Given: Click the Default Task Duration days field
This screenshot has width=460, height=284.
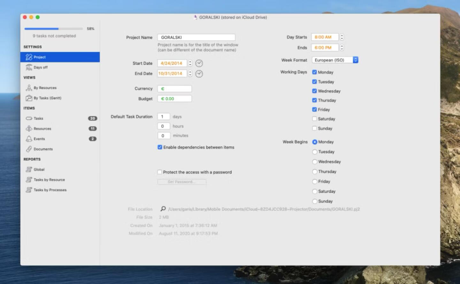Looking at the screenshot, I should click(164, 117).
